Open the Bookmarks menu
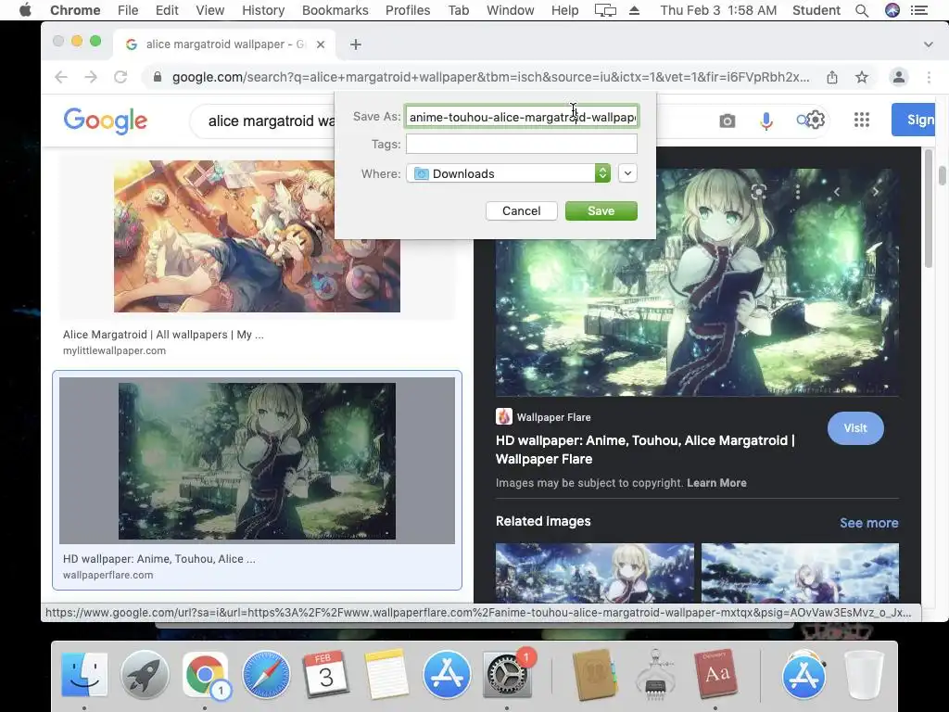 click(x=335, y=10)
